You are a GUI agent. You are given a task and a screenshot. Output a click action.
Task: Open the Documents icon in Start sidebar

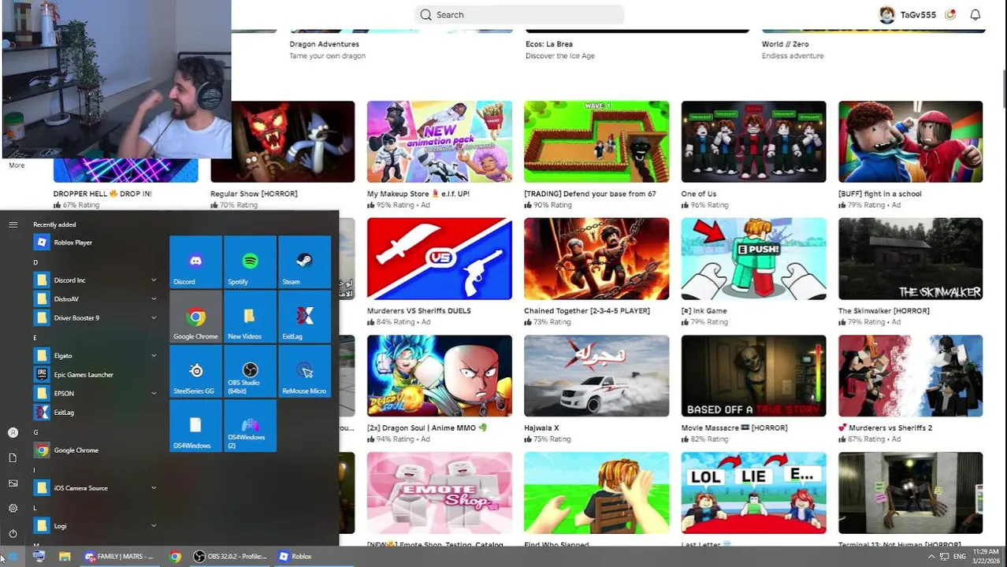tap(13, 458)
